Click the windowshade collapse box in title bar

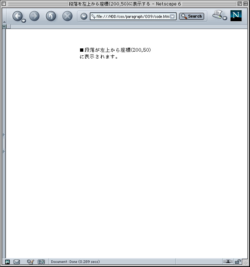246,4
